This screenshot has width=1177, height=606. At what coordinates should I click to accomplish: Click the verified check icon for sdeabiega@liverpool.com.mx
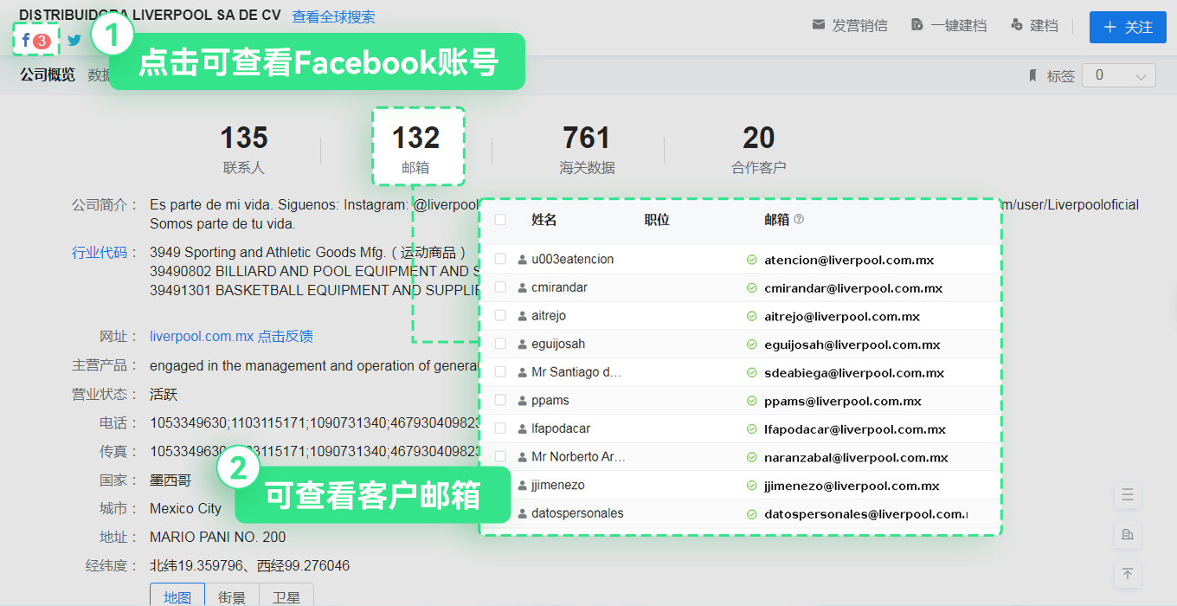752,372
